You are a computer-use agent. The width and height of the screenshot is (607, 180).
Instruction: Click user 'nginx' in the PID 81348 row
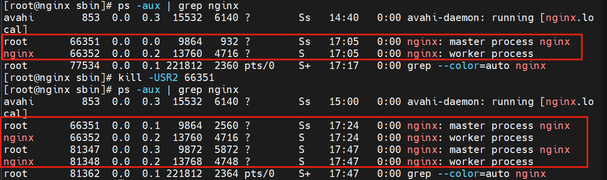pyautogui.click(x=19, y=161)
